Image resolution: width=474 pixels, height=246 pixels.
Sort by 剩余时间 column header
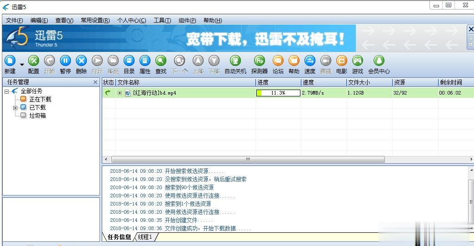456,82
